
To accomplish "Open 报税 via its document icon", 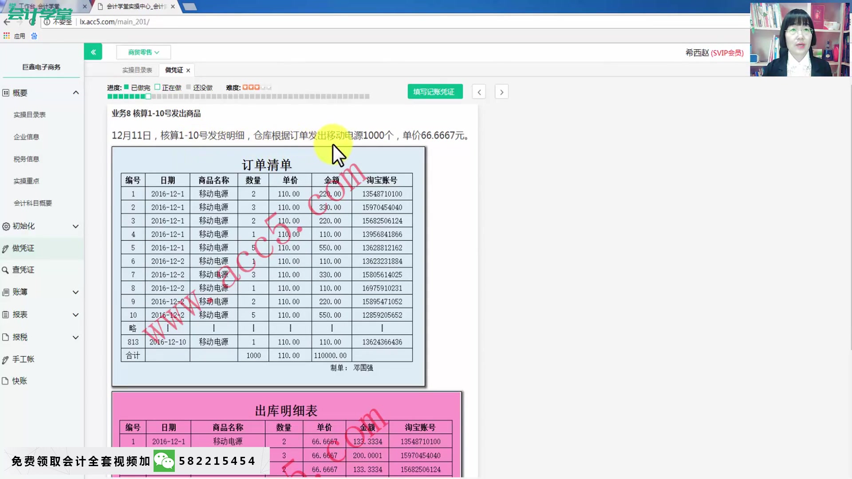I will pyautogui.click(x=5, y=337).
